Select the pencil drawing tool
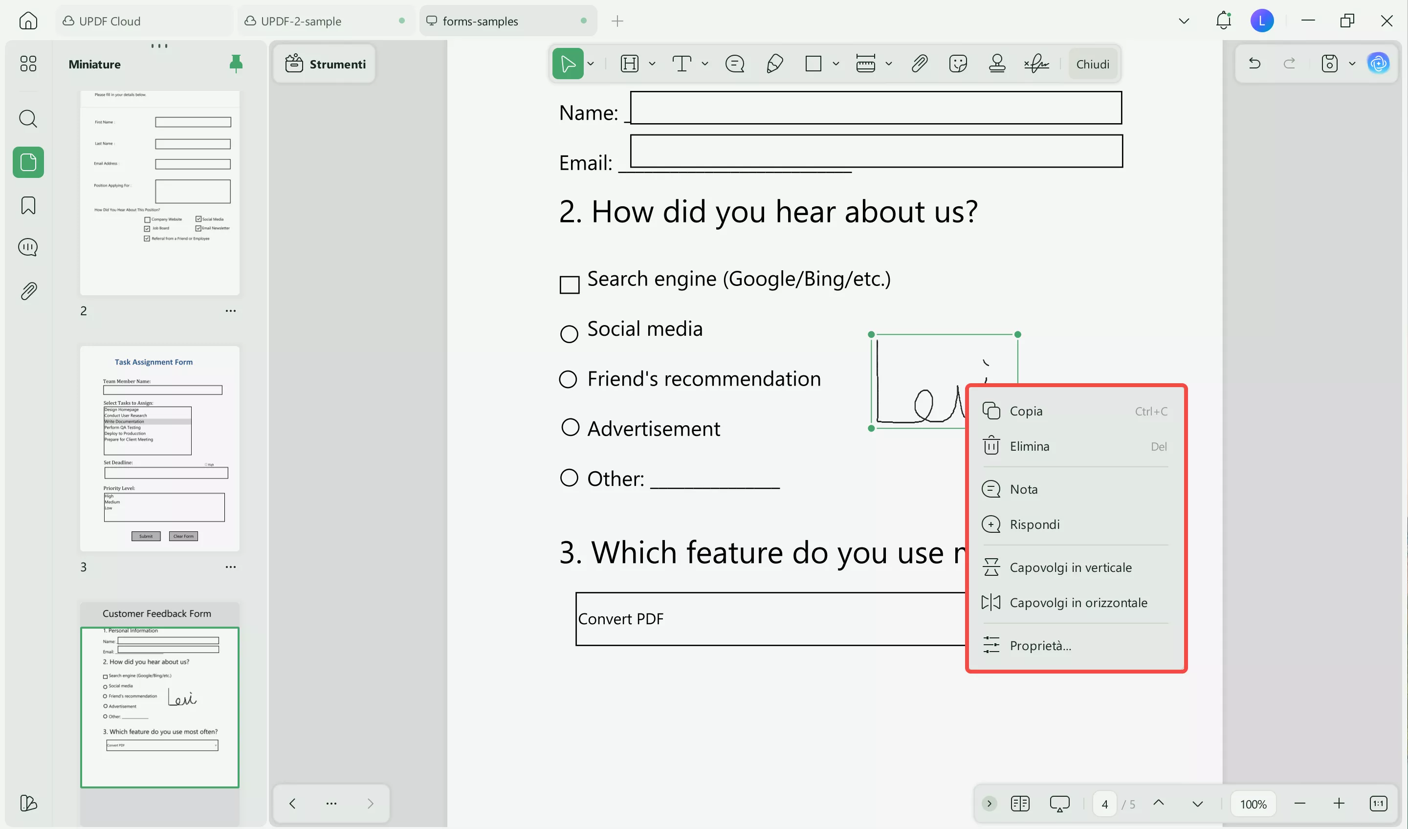Viewport: 1408px width, 829px height. [774, 64]
